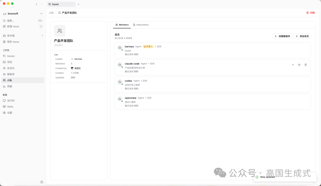Screen dimensions: 321x186
Task: Click the monitor icon beside 运行时
Action: [x=4, y=101]
